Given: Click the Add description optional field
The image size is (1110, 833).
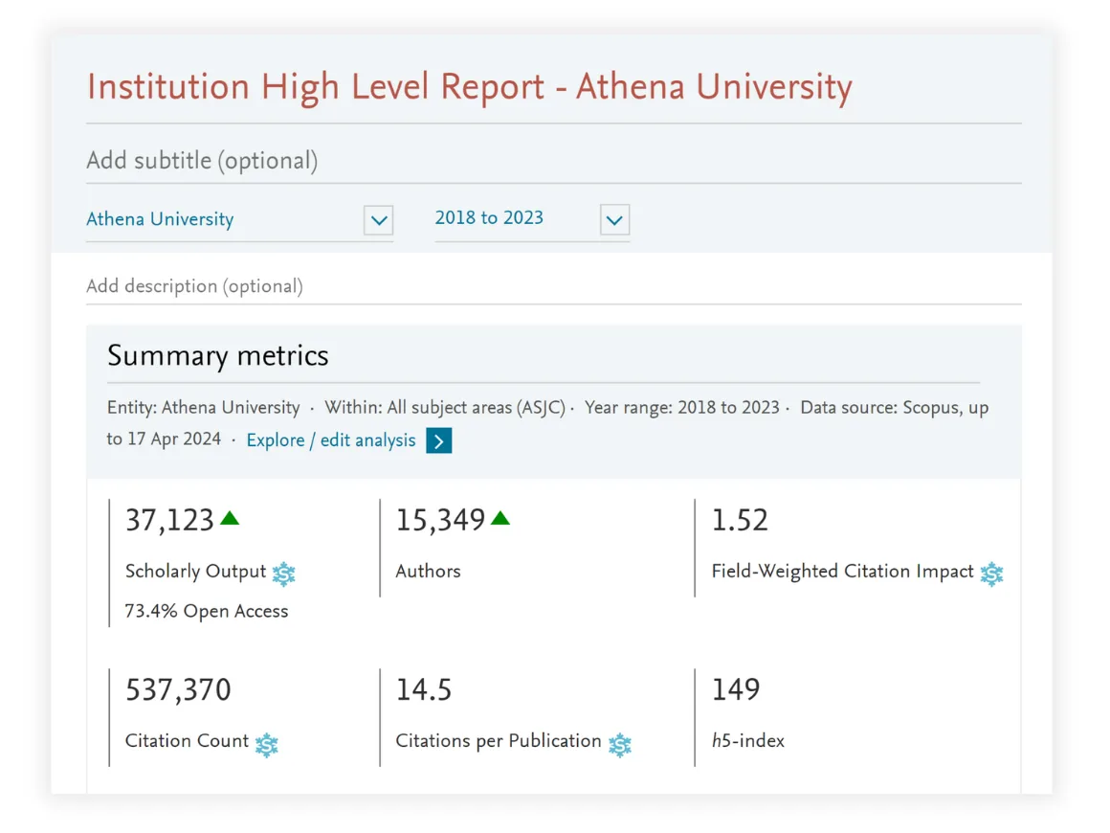Looking at the screenshot, I should (x=194, y=286).
